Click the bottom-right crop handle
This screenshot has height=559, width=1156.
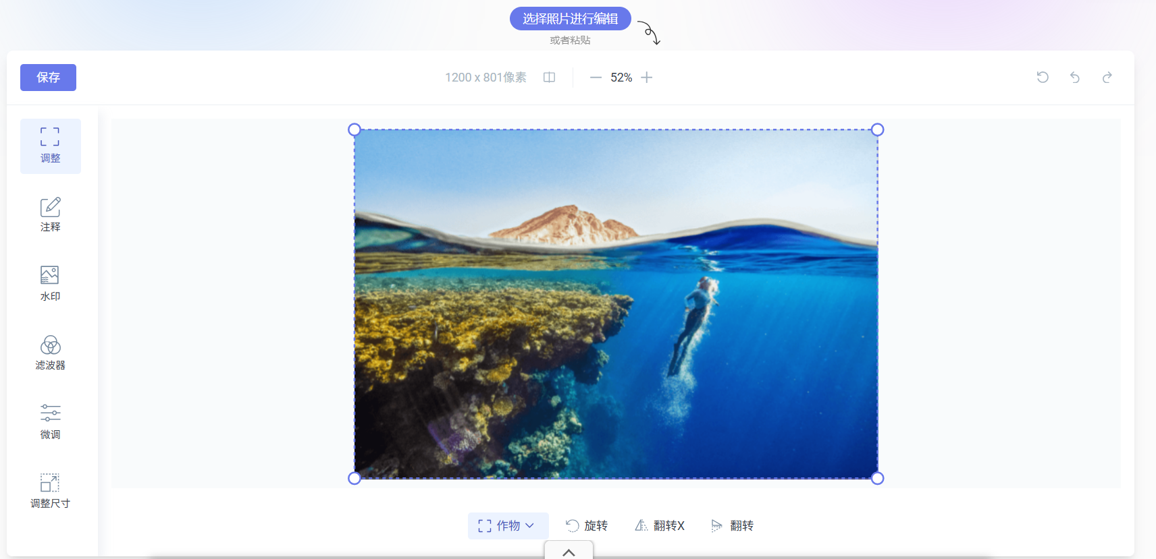[x=877, y=478]
